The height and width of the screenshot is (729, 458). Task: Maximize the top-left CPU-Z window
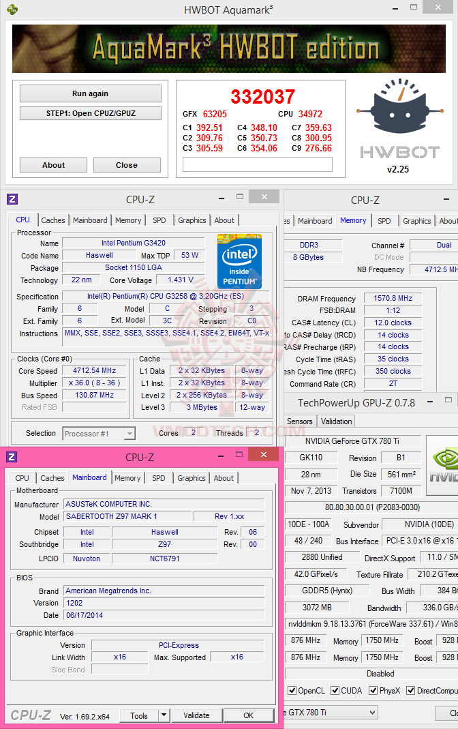240,196
